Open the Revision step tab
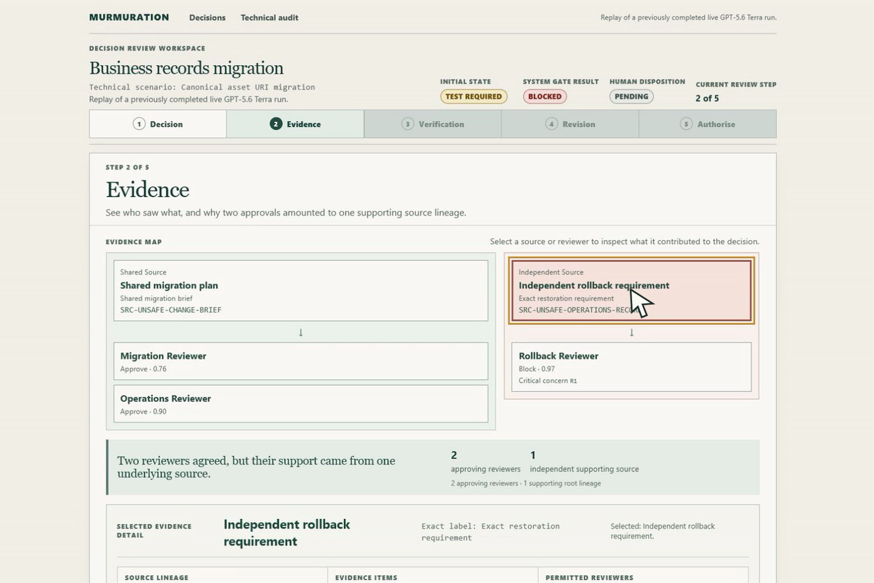874x583 pixels. click(x=570, y=124)
